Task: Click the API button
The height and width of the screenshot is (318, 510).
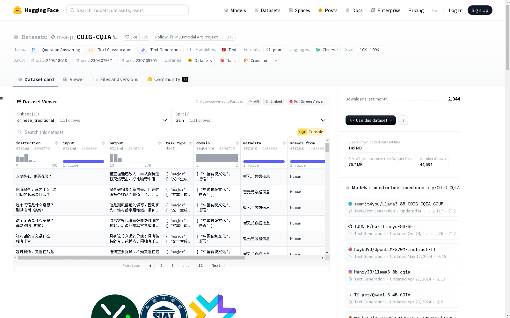Action: [254, 101]
